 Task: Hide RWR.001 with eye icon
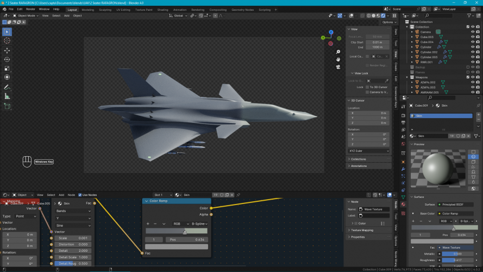click(x=473, y=62)
